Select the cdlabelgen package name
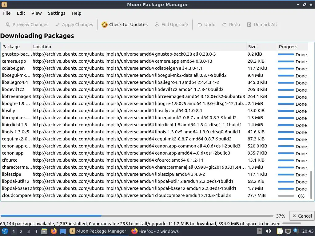This screenshot has height=236, width=315. tap(13, 68)
